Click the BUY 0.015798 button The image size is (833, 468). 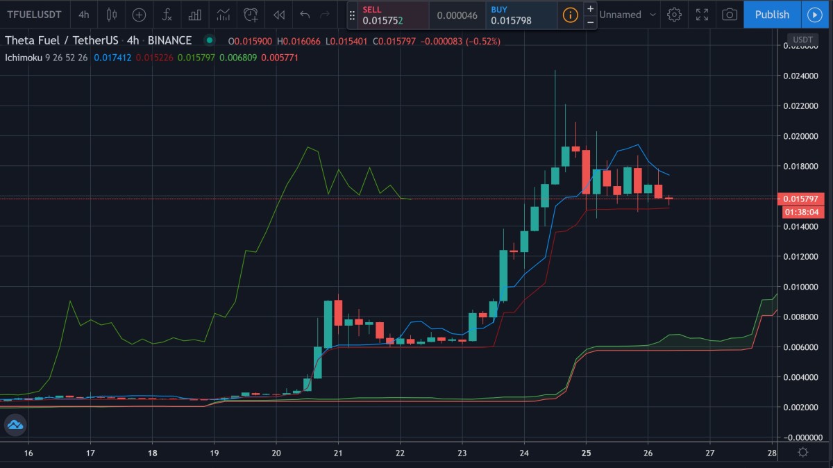pyautogui.click(x=521, y=15)
